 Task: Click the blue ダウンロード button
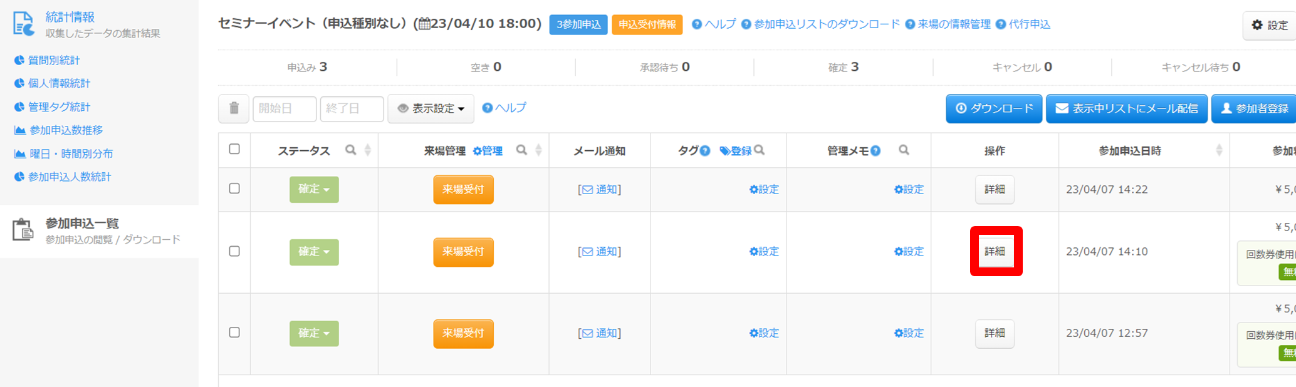tap(994, 109)
